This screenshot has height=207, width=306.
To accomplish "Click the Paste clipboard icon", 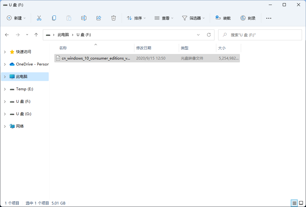I will [x=69, y=18].
